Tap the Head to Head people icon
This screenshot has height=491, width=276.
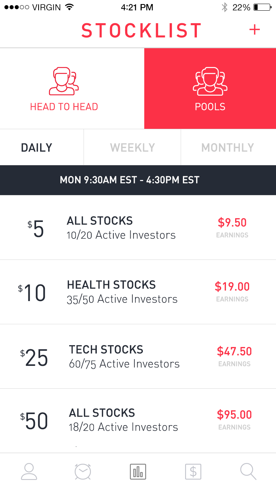64,81
